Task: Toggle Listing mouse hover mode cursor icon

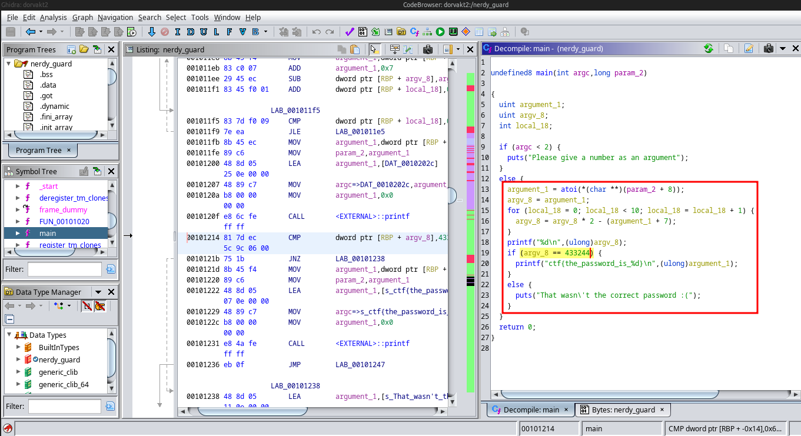Action: (375, 49)
